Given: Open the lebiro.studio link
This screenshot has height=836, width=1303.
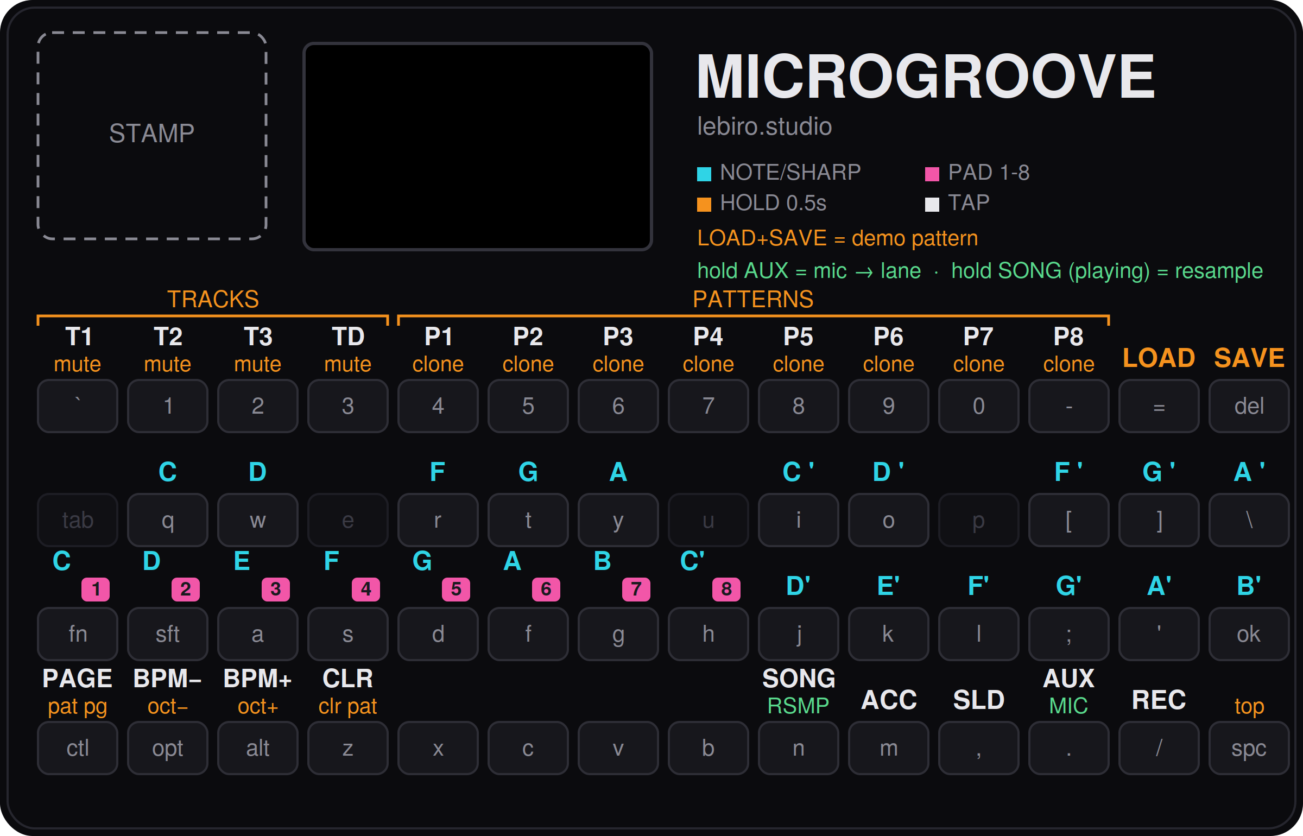Looking at the screenshot, I should 764,127.
